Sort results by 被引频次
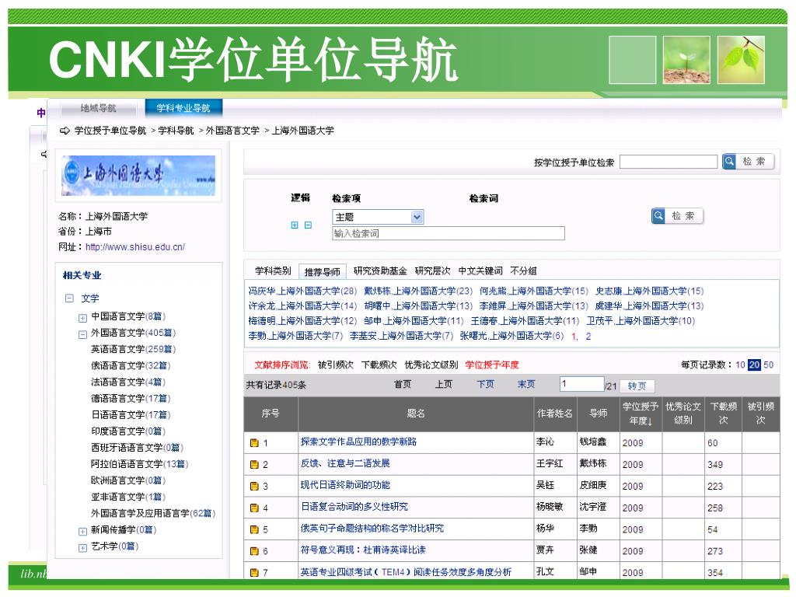The width and height of the screenshot is (796, 597). [336, 365]
